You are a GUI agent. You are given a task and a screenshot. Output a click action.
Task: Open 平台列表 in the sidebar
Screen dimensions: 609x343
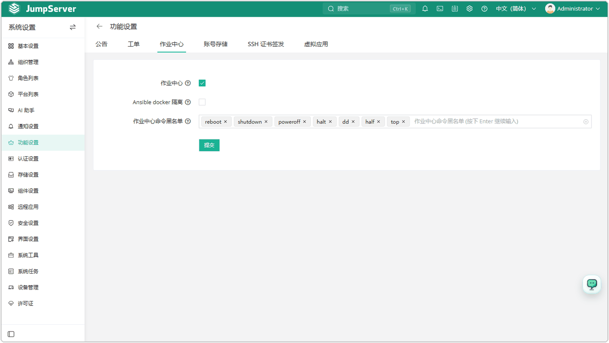(43, 94)
